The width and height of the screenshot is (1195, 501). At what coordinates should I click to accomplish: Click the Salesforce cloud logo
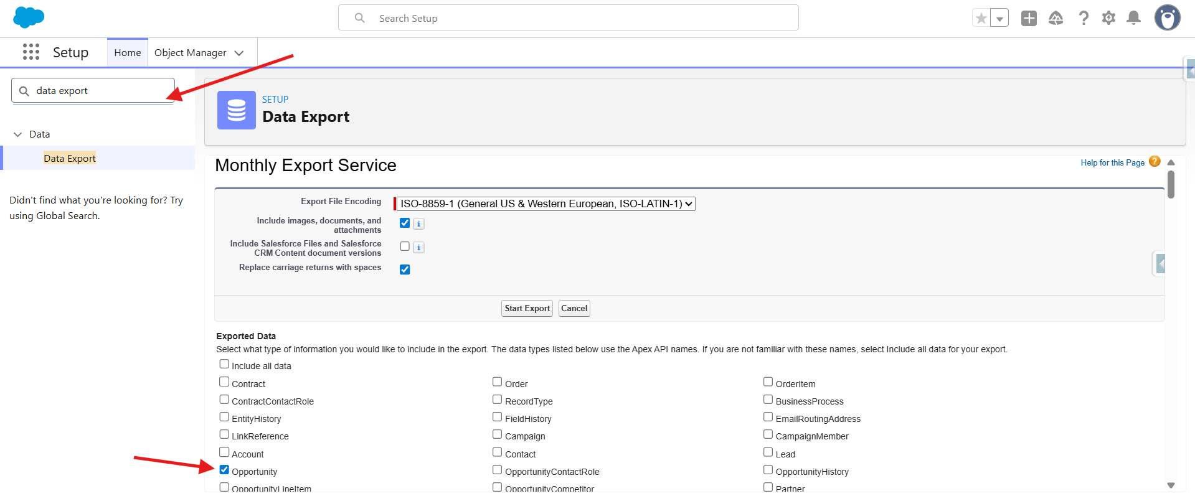pyautogui.click(x=29, y=17)
